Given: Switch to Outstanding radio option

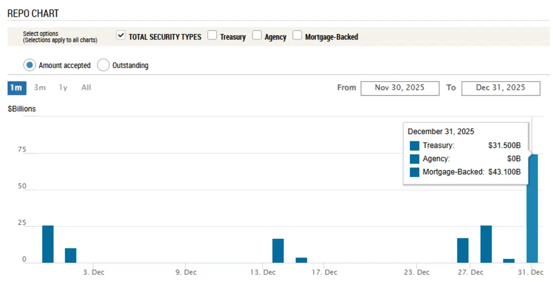Looking at the screenshot, I should [x=103, y=65].
